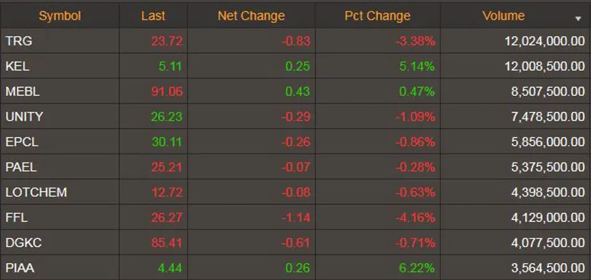Click the Volume sort arrow icon
The height and width of the screenshot is (280, 591).
[578, 19]
